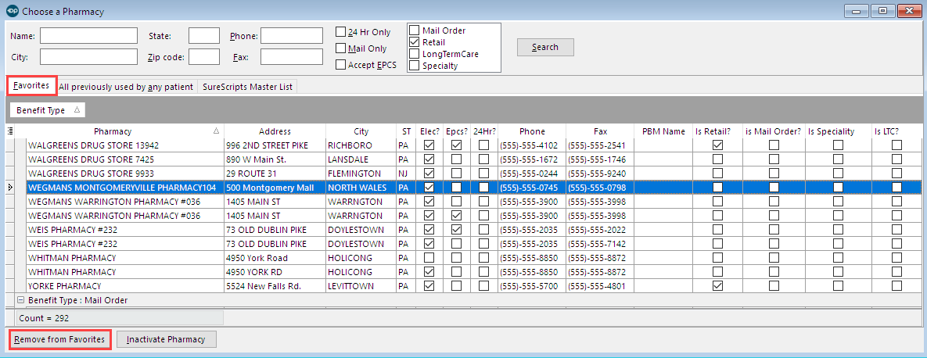
Task: Click into the City input field
Action: (88, 57)
